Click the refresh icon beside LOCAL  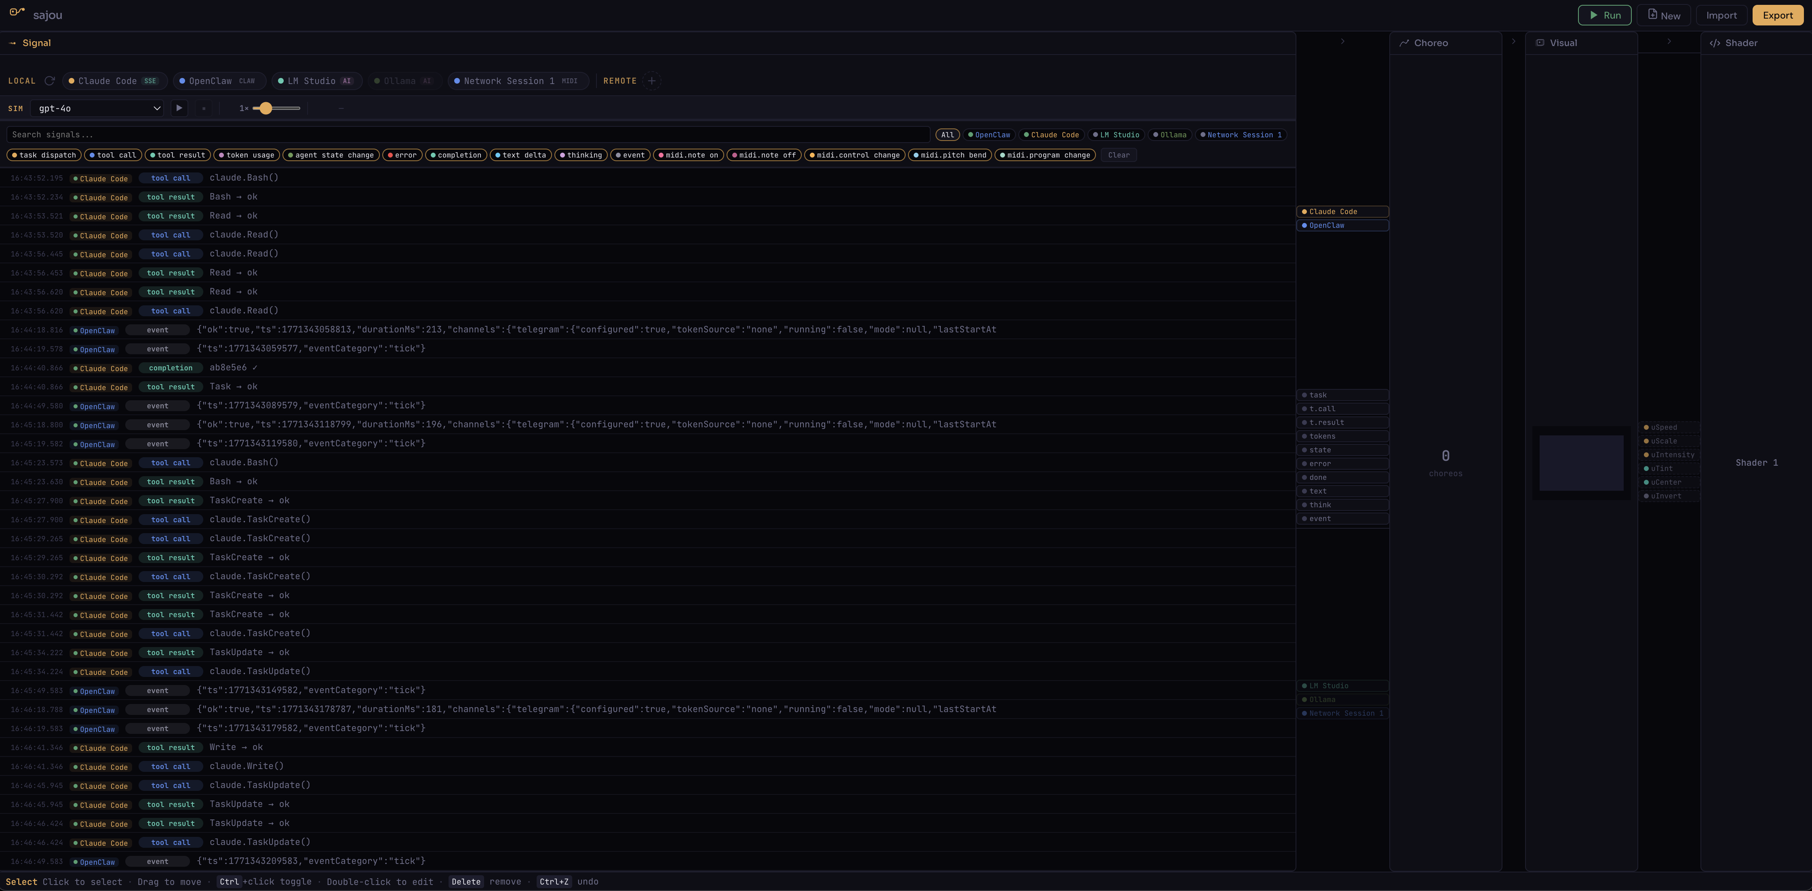(49, 81)
